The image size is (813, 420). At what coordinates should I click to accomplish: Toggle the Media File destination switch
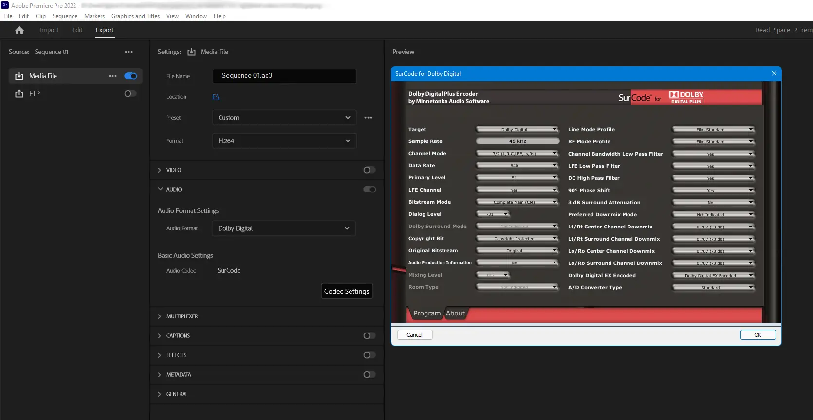[130, 76]
